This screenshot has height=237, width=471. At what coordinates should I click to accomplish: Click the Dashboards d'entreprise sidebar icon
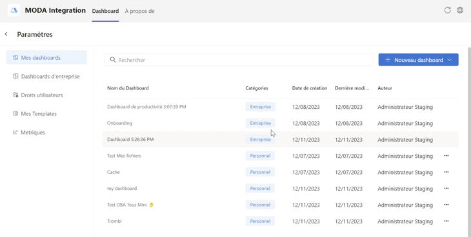[x=15, y=76]
